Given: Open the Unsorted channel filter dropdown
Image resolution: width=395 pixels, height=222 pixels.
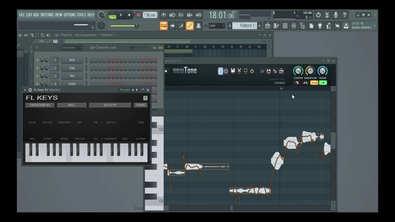Looking at the screenshot, I should (72, 47).
